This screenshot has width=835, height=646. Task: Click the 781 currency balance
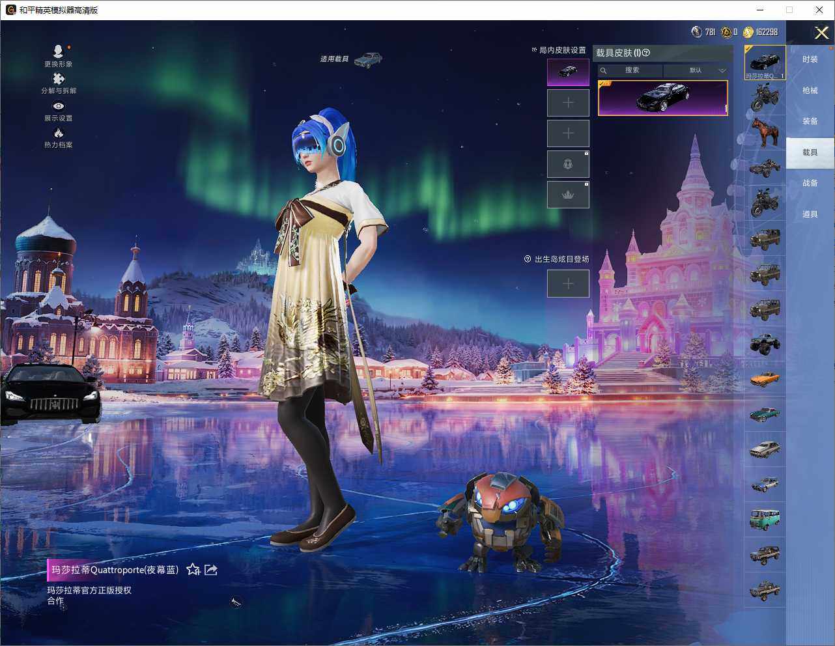point(710,32)
